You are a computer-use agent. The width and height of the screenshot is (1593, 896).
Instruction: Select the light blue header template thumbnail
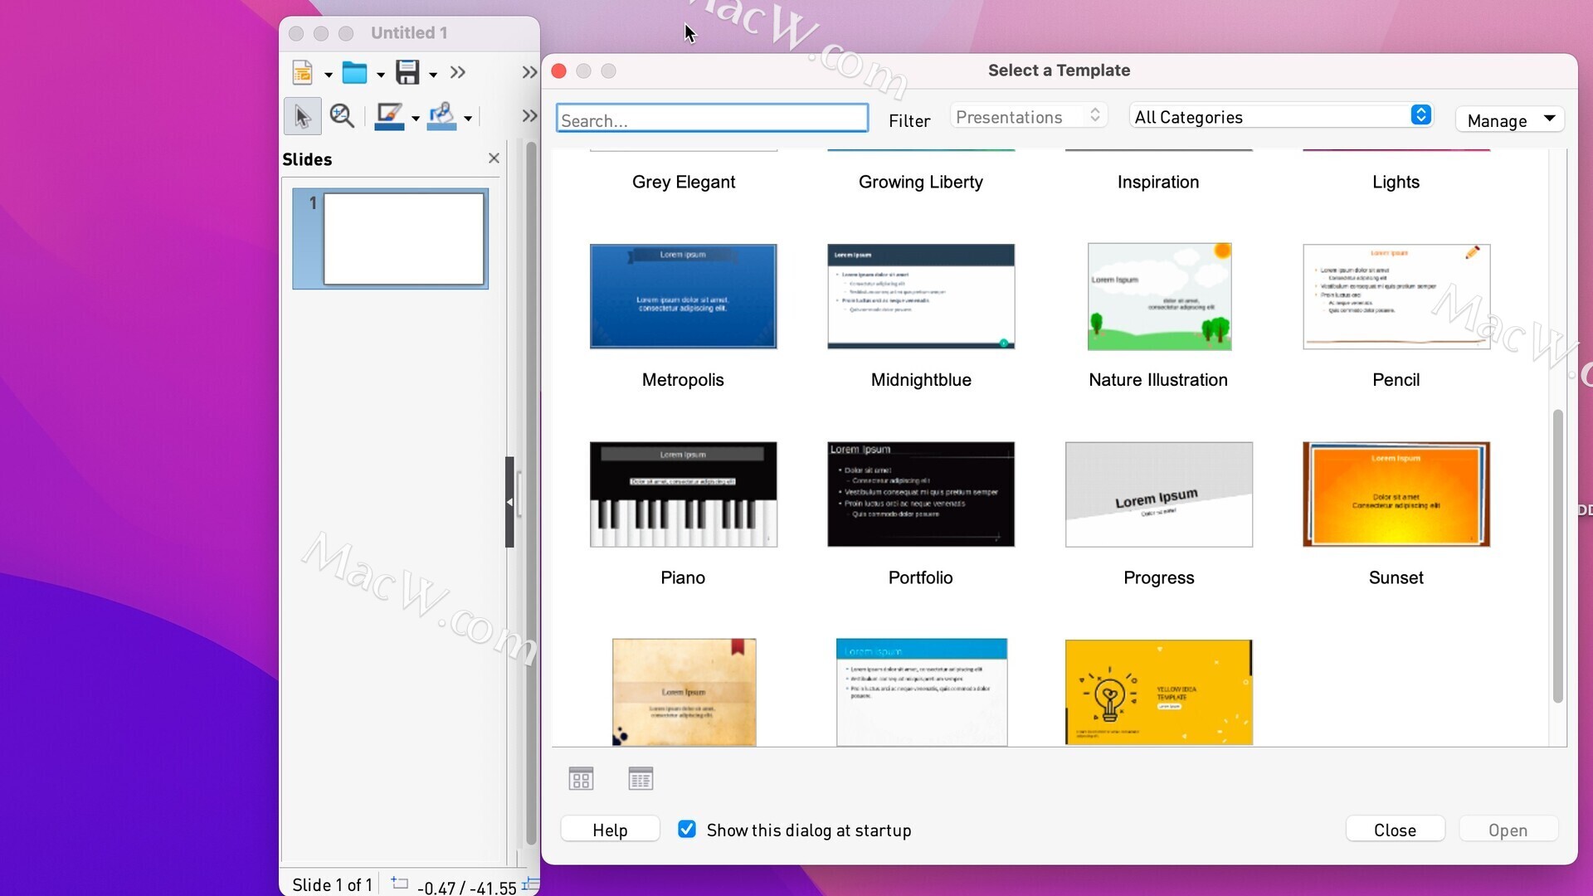(x=922, y=692)
